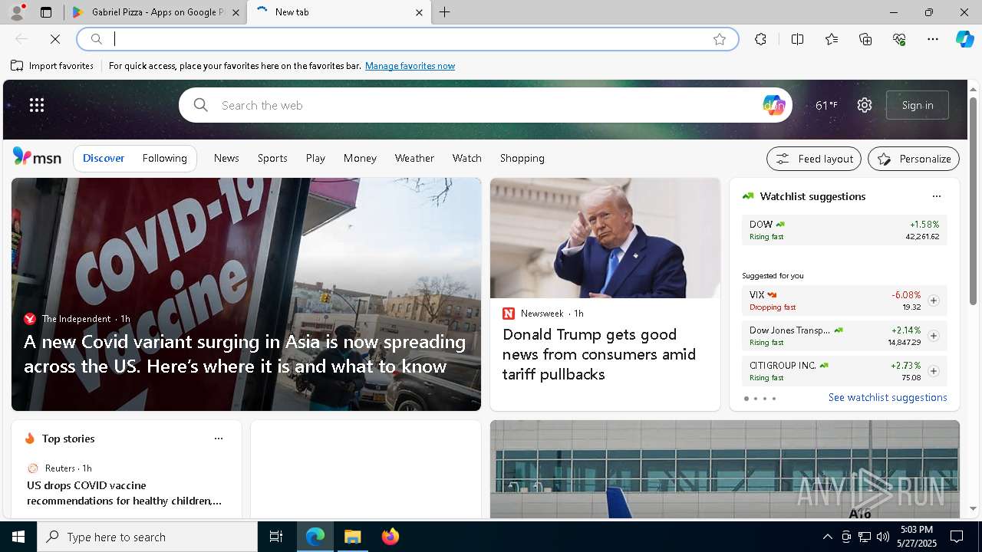Open a new tab with plus button

[445, 12]
